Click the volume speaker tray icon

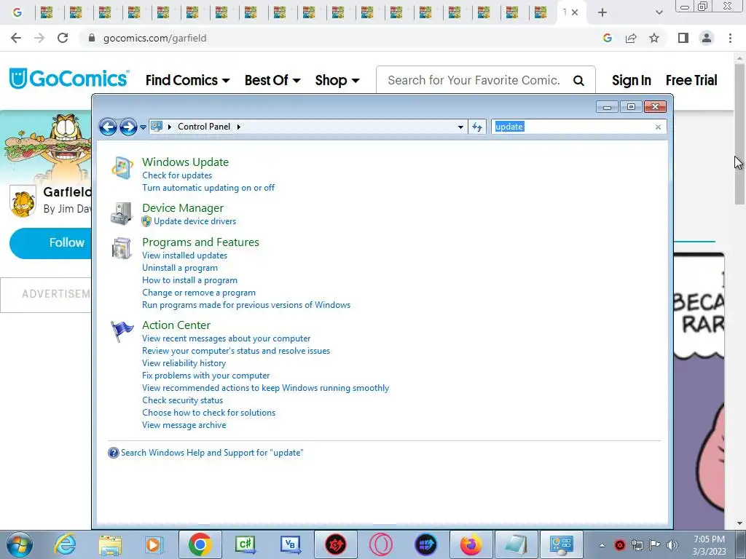672,544
